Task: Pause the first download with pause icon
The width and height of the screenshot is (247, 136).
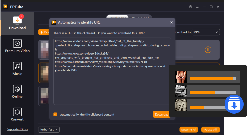Action: (208, 49)
